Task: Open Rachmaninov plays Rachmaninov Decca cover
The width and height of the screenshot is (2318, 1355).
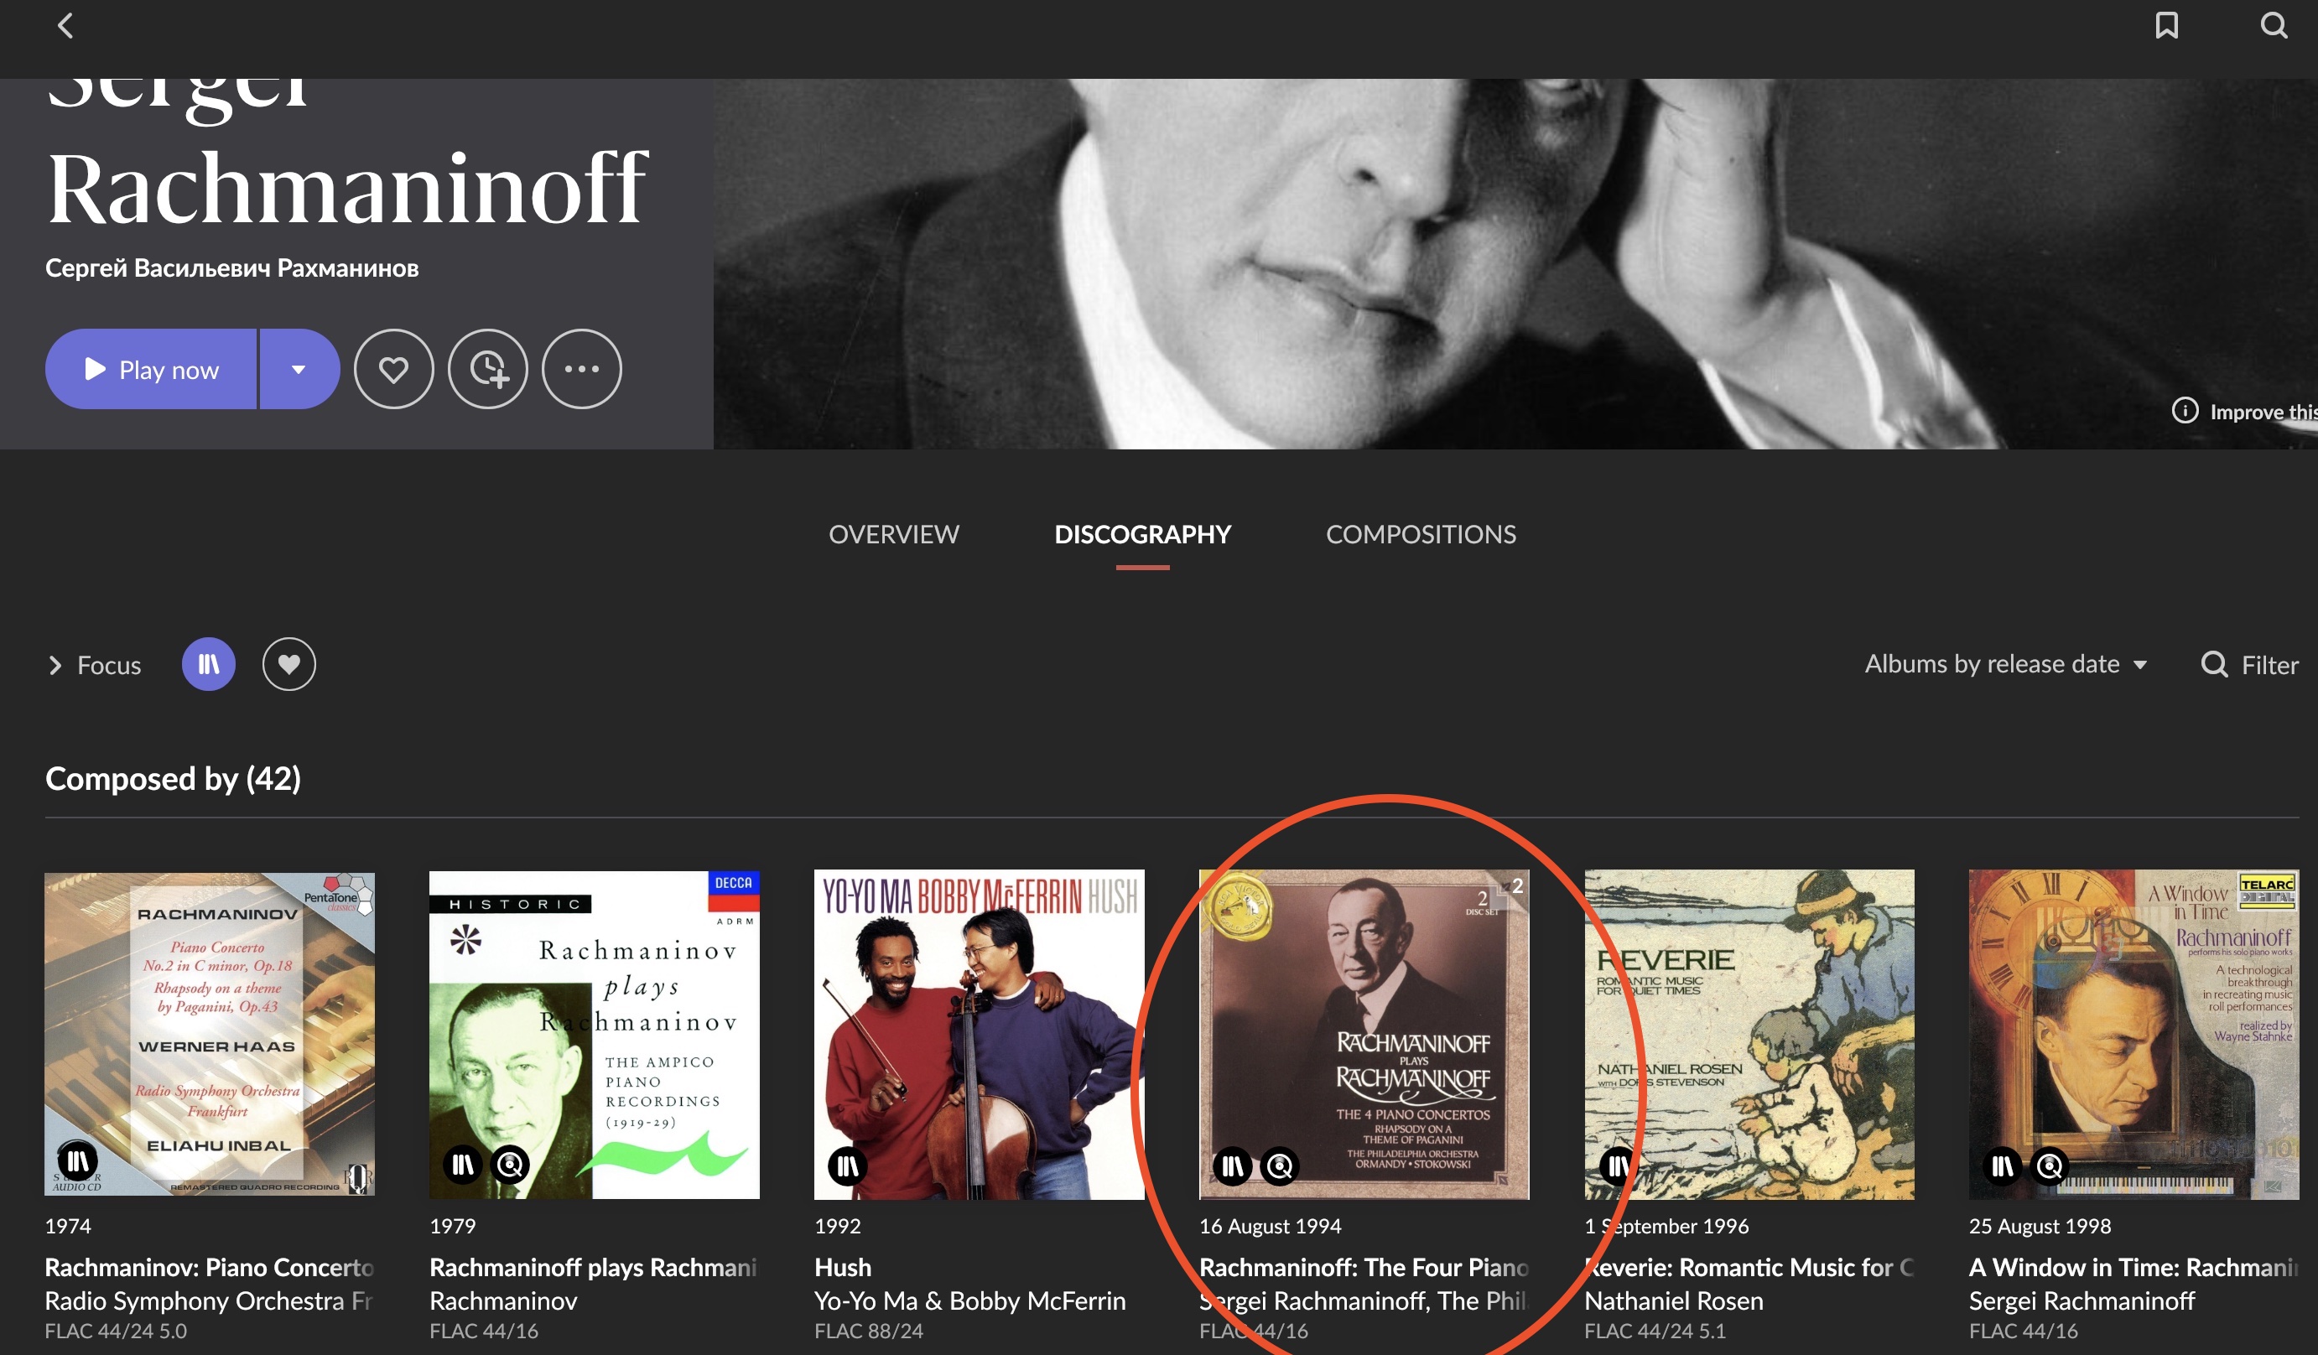Action: [595, 1035]
